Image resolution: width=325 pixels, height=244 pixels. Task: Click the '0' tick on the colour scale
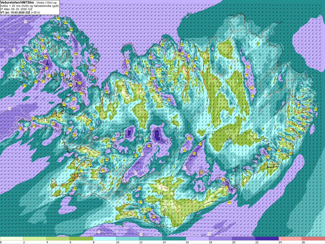(1, 242)
